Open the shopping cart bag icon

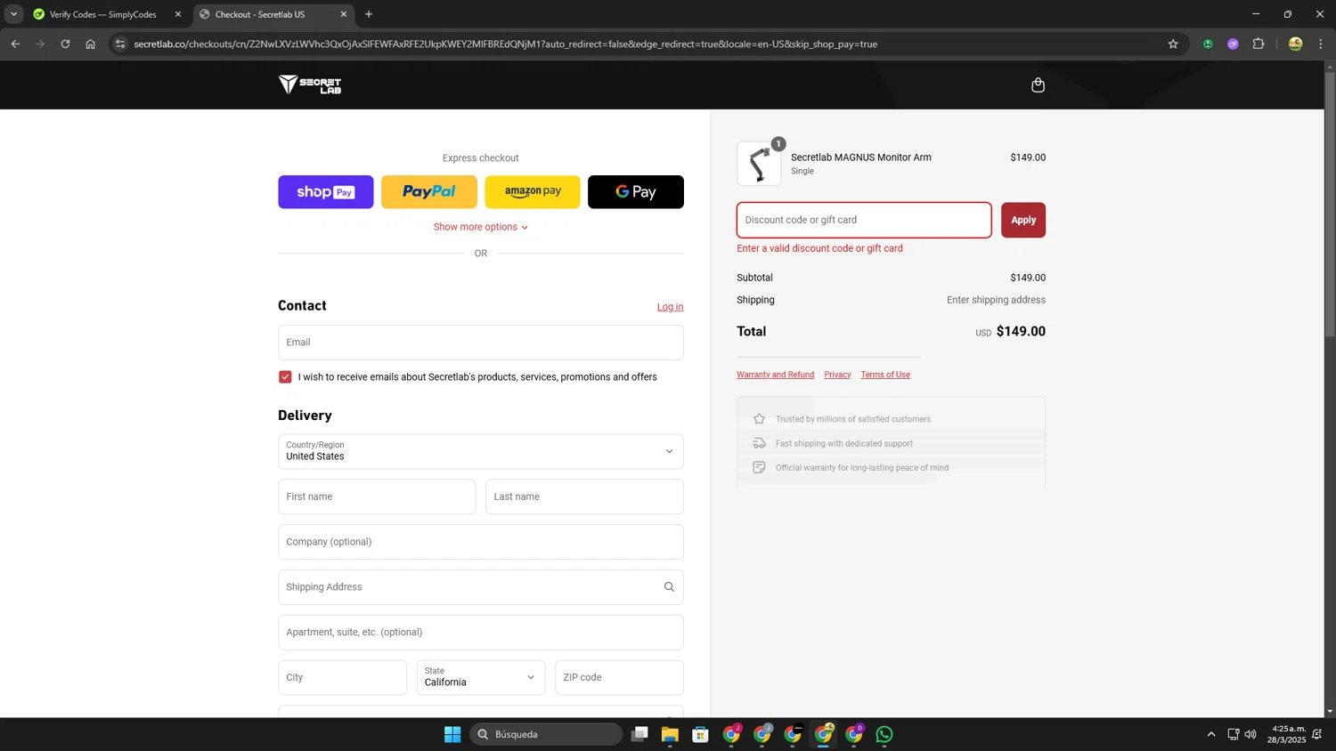pos(1038,85)
